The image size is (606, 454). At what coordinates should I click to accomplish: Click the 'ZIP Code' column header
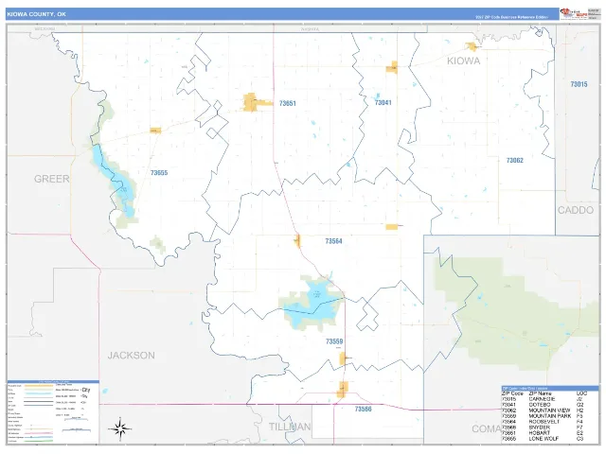[512, 393]
